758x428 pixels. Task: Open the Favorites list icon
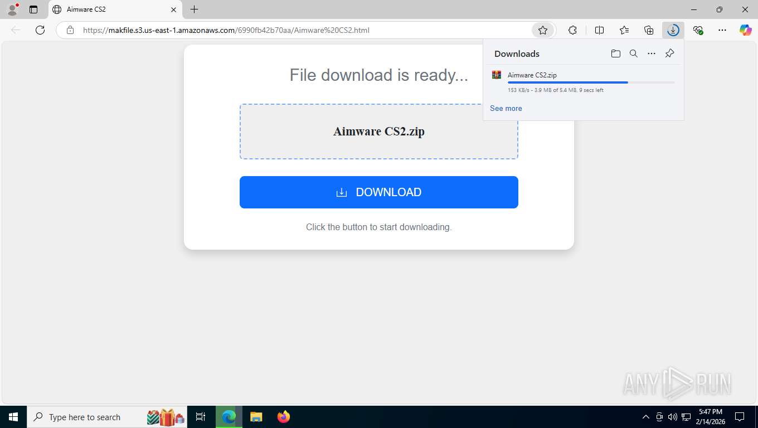point(624,30)
